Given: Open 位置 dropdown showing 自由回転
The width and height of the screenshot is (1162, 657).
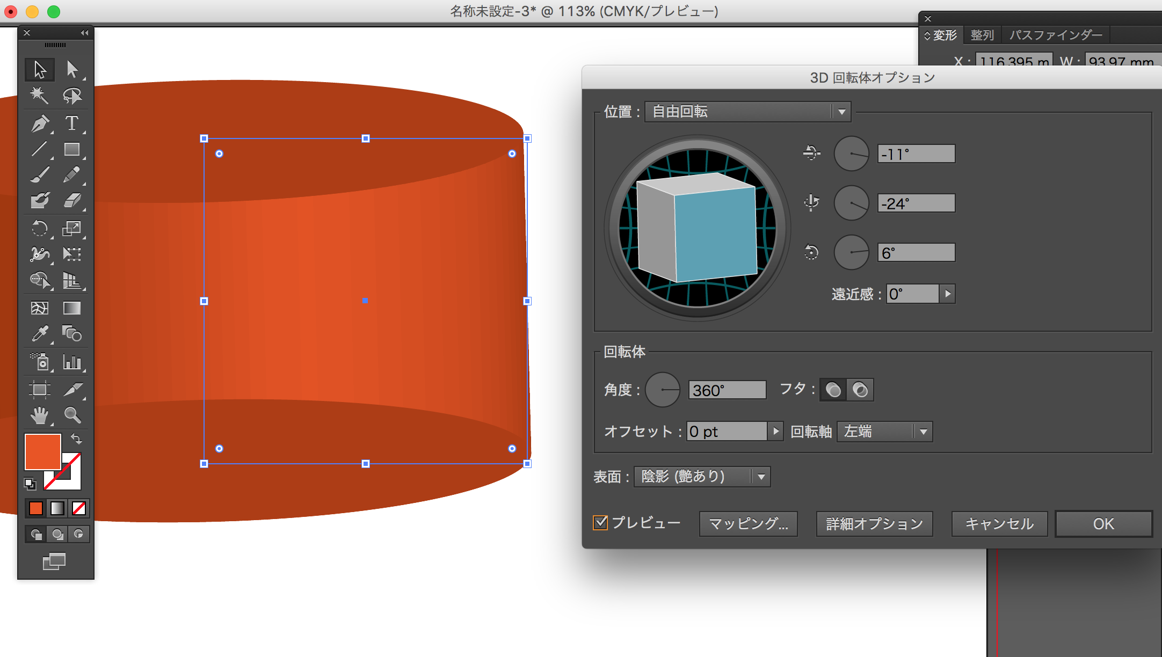Looking at the screenshot, I should pos(747,112).
